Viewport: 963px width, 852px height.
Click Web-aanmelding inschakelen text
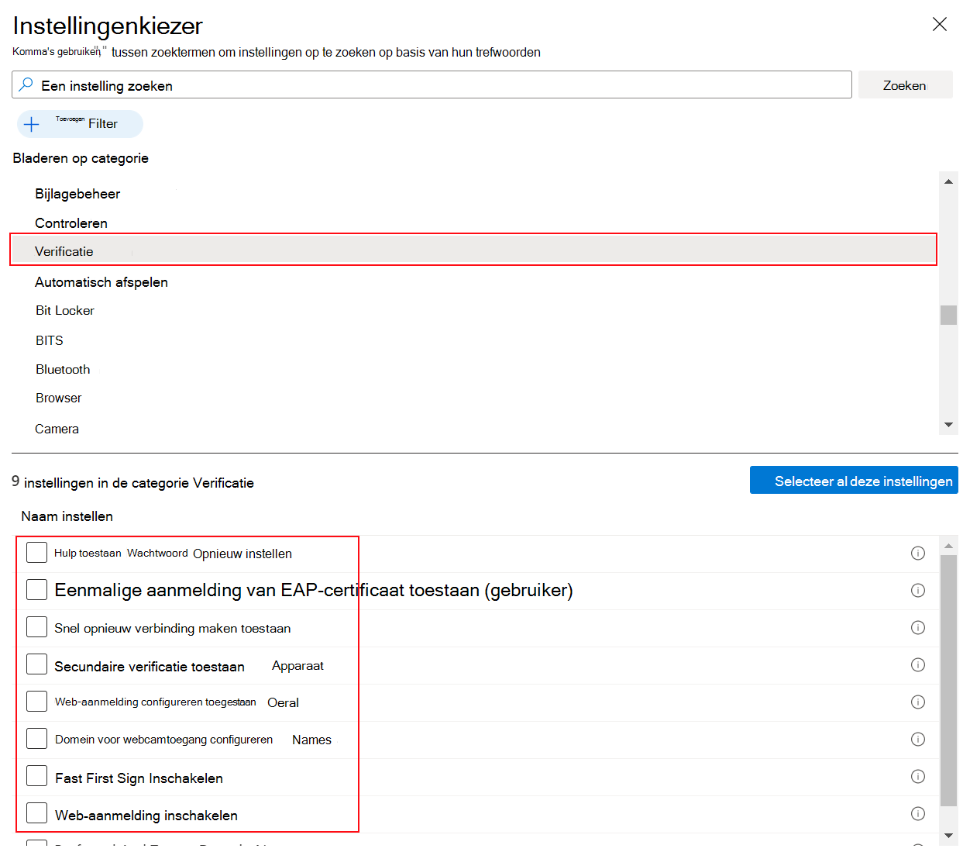pyautogui.click(x=146, y=816)
